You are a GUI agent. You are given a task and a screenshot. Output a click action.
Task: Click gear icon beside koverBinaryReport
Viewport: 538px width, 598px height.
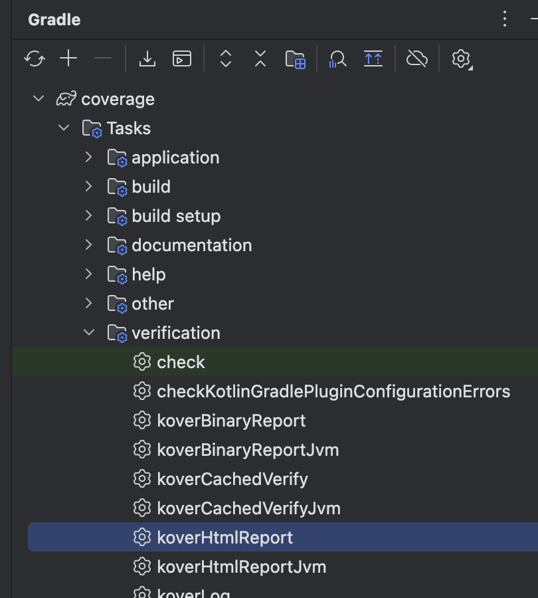coord(142,421)
